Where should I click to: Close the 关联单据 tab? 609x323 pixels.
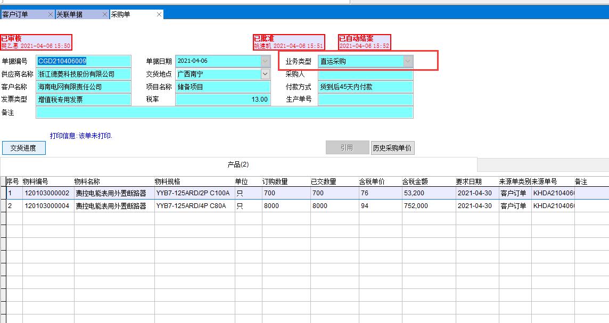click(x=105, y=14)
